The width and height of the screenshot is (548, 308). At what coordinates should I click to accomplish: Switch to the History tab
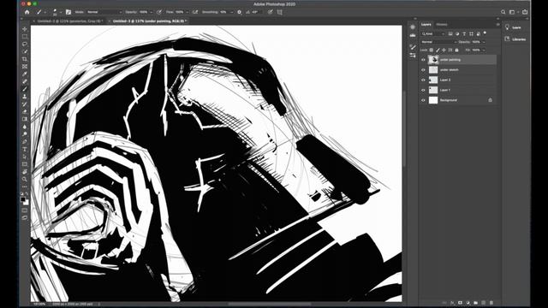442,25
